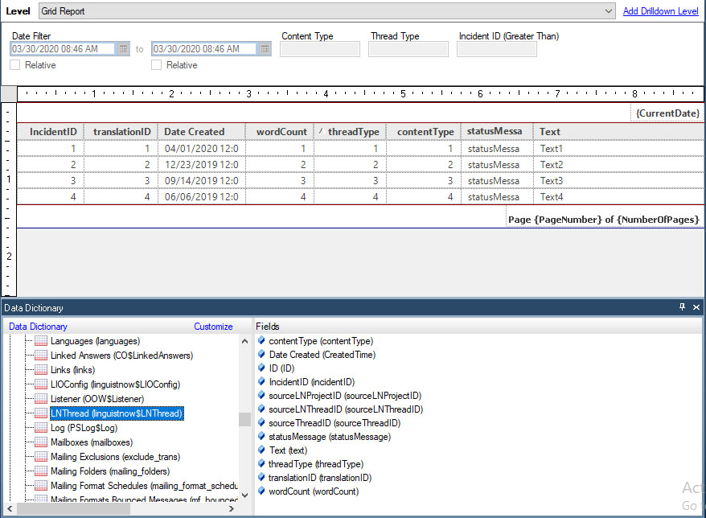706x518 pixels.
Task: Click the Content Type filter input field
Action: pyautogui.click(x=320, y=49)
